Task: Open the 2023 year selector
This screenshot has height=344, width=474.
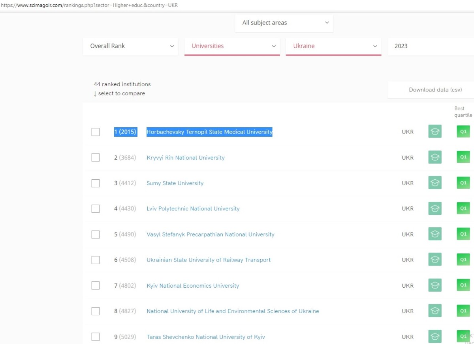Action: (x=431, y=46)
